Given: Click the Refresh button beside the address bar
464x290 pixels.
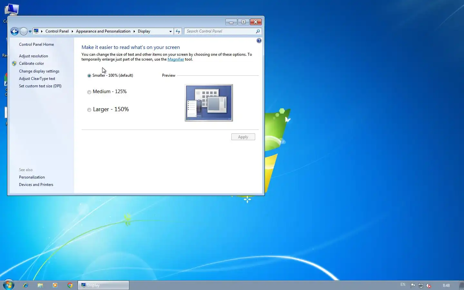Looking at the screenshot, I should 178,31.
